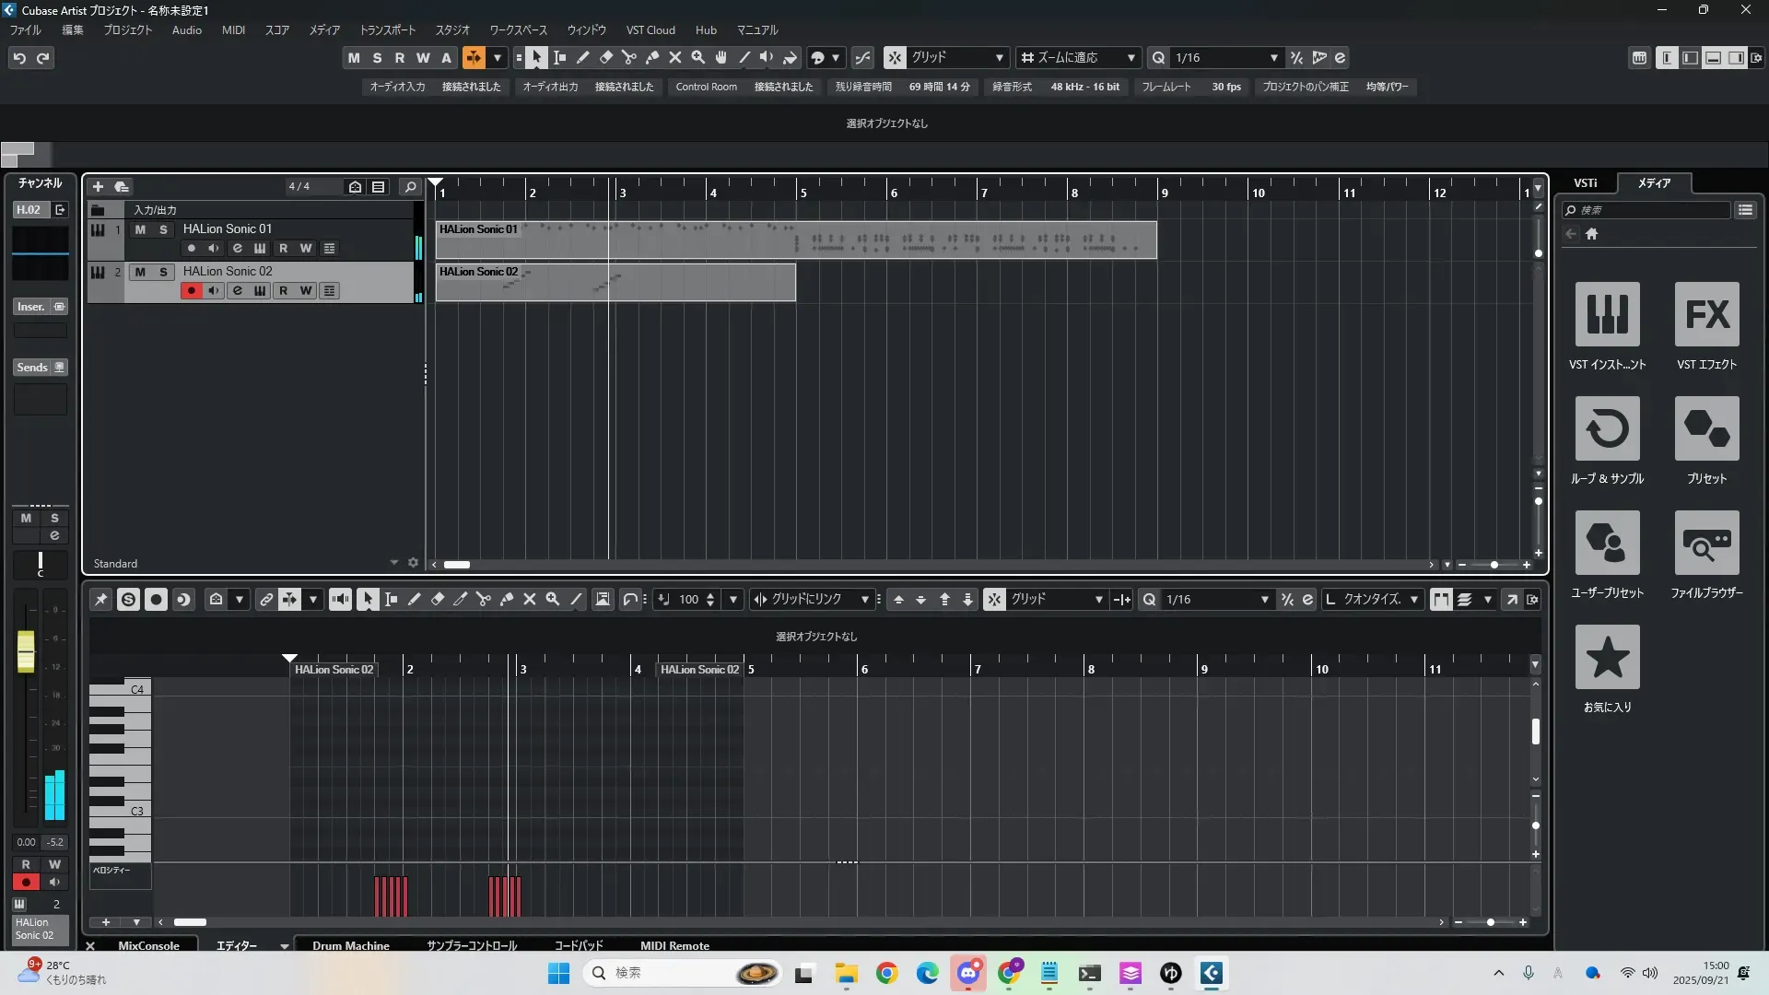Open the トランスポート menu
Viewport: 1769px width, 995px height.
tap(387, 30)
